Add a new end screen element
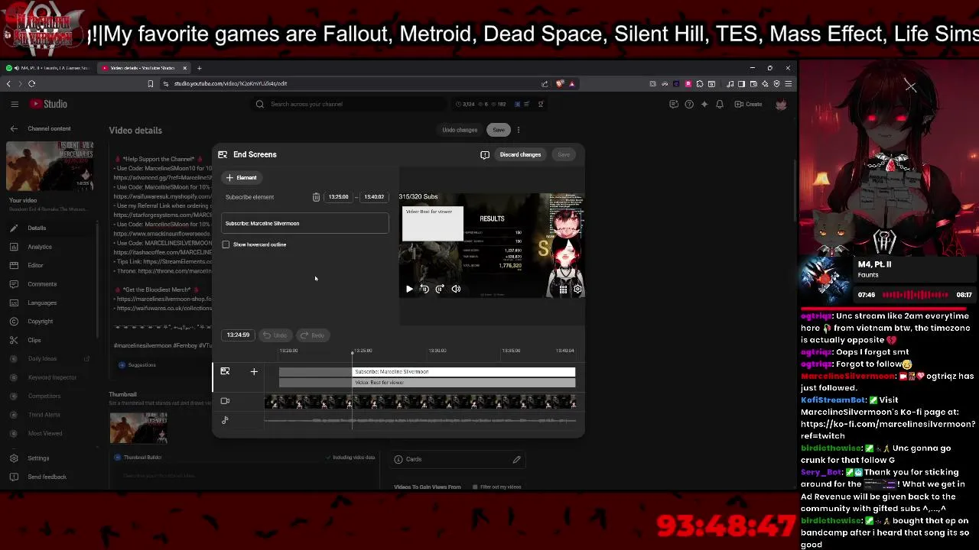 242,177
